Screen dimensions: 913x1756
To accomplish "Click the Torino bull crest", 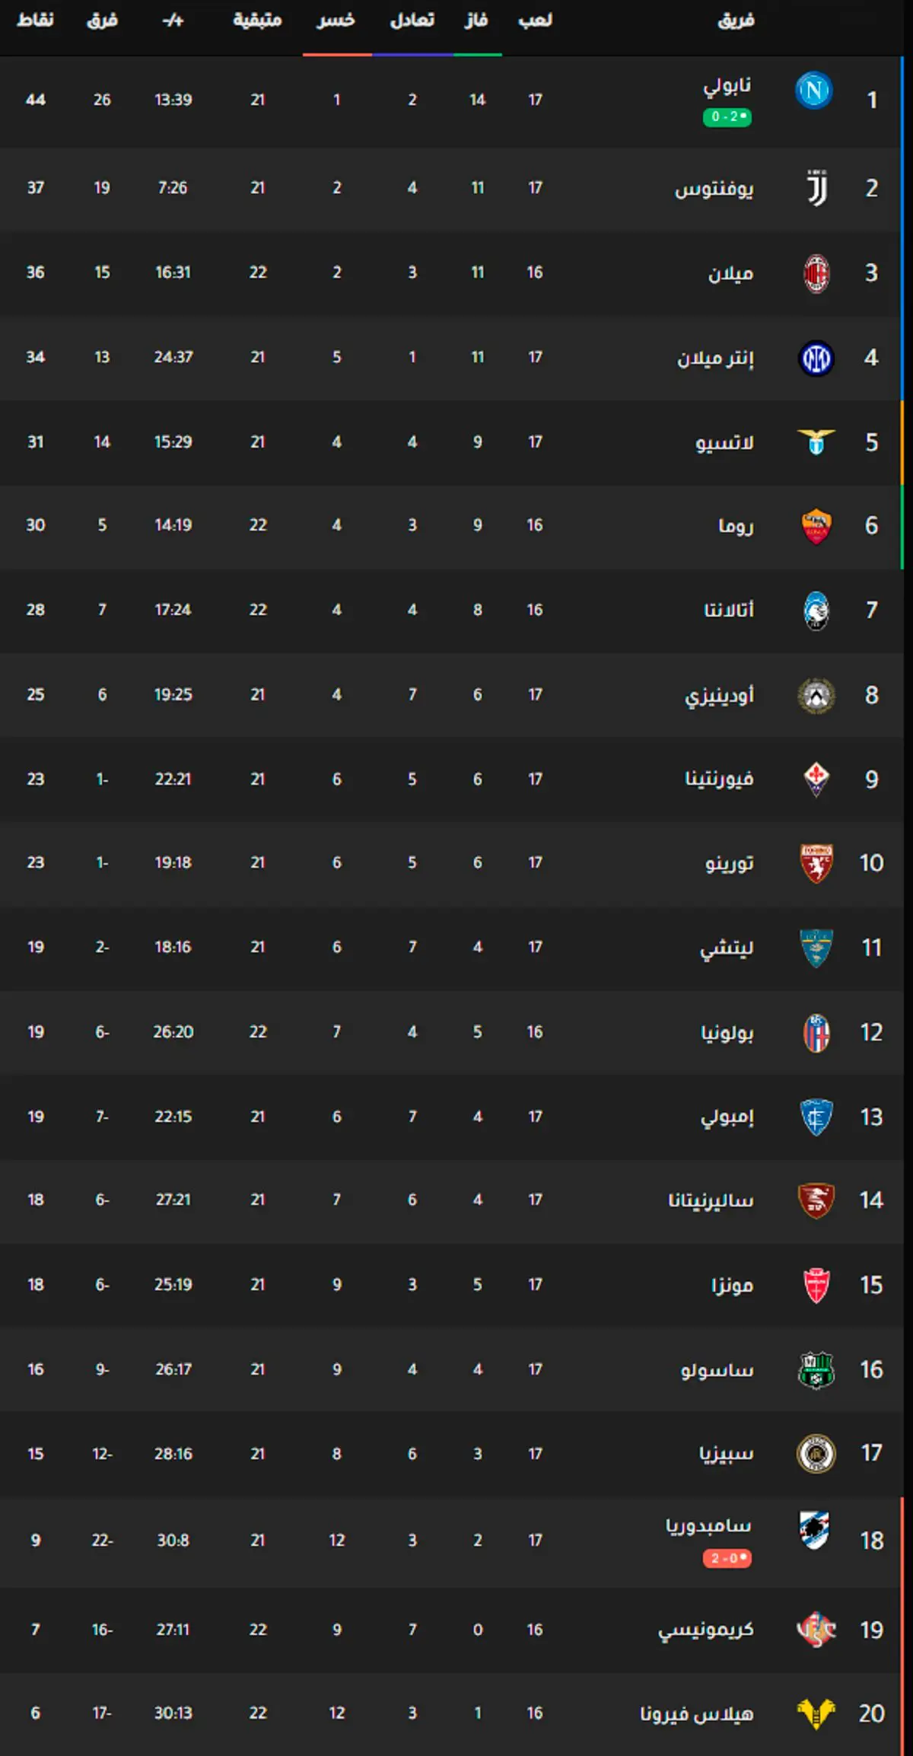I will [x=816, y=863].
